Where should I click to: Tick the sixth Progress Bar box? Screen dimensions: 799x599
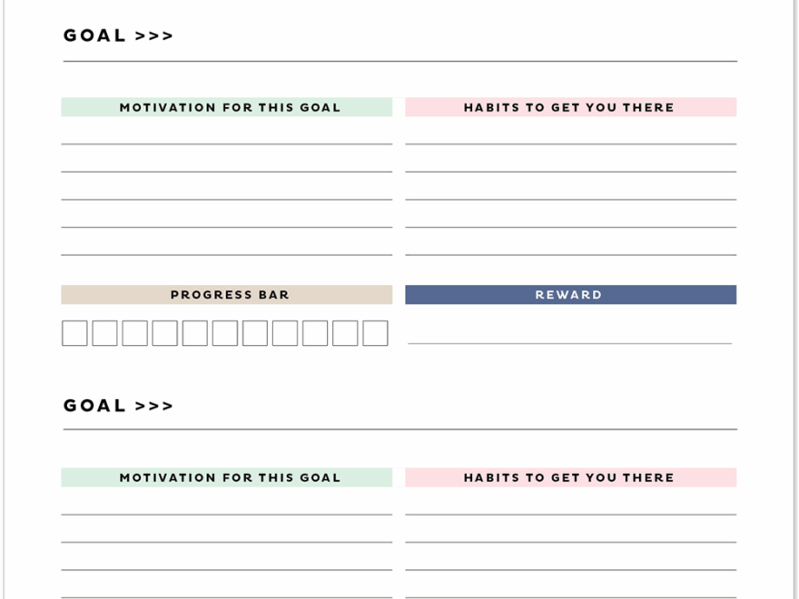225,333
